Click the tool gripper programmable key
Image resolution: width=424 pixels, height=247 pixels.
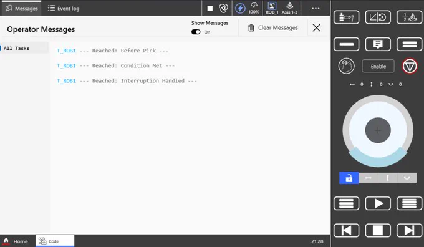(347, 17)
